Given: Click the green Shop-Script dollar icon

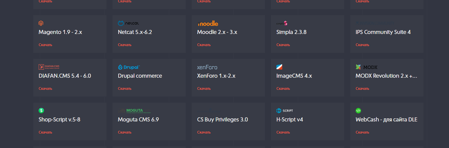Looking at the screenshot, I should [41, 110].
